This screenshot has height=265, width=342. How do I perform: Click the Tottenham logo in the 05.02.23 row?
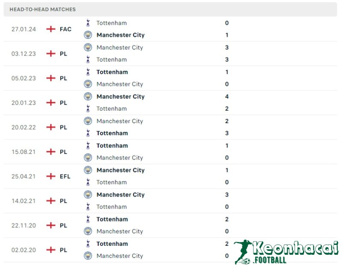(88, 72)
